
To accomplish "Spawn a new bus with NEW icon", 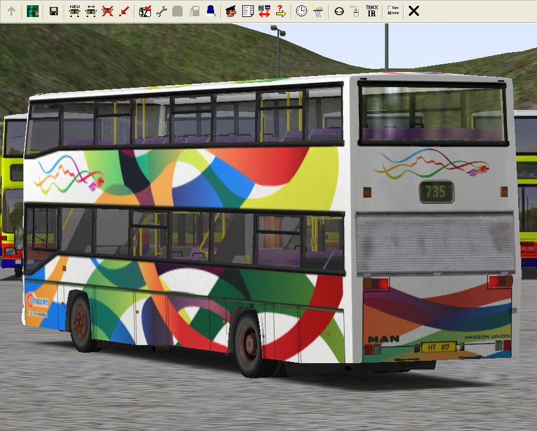I will 75,11.
